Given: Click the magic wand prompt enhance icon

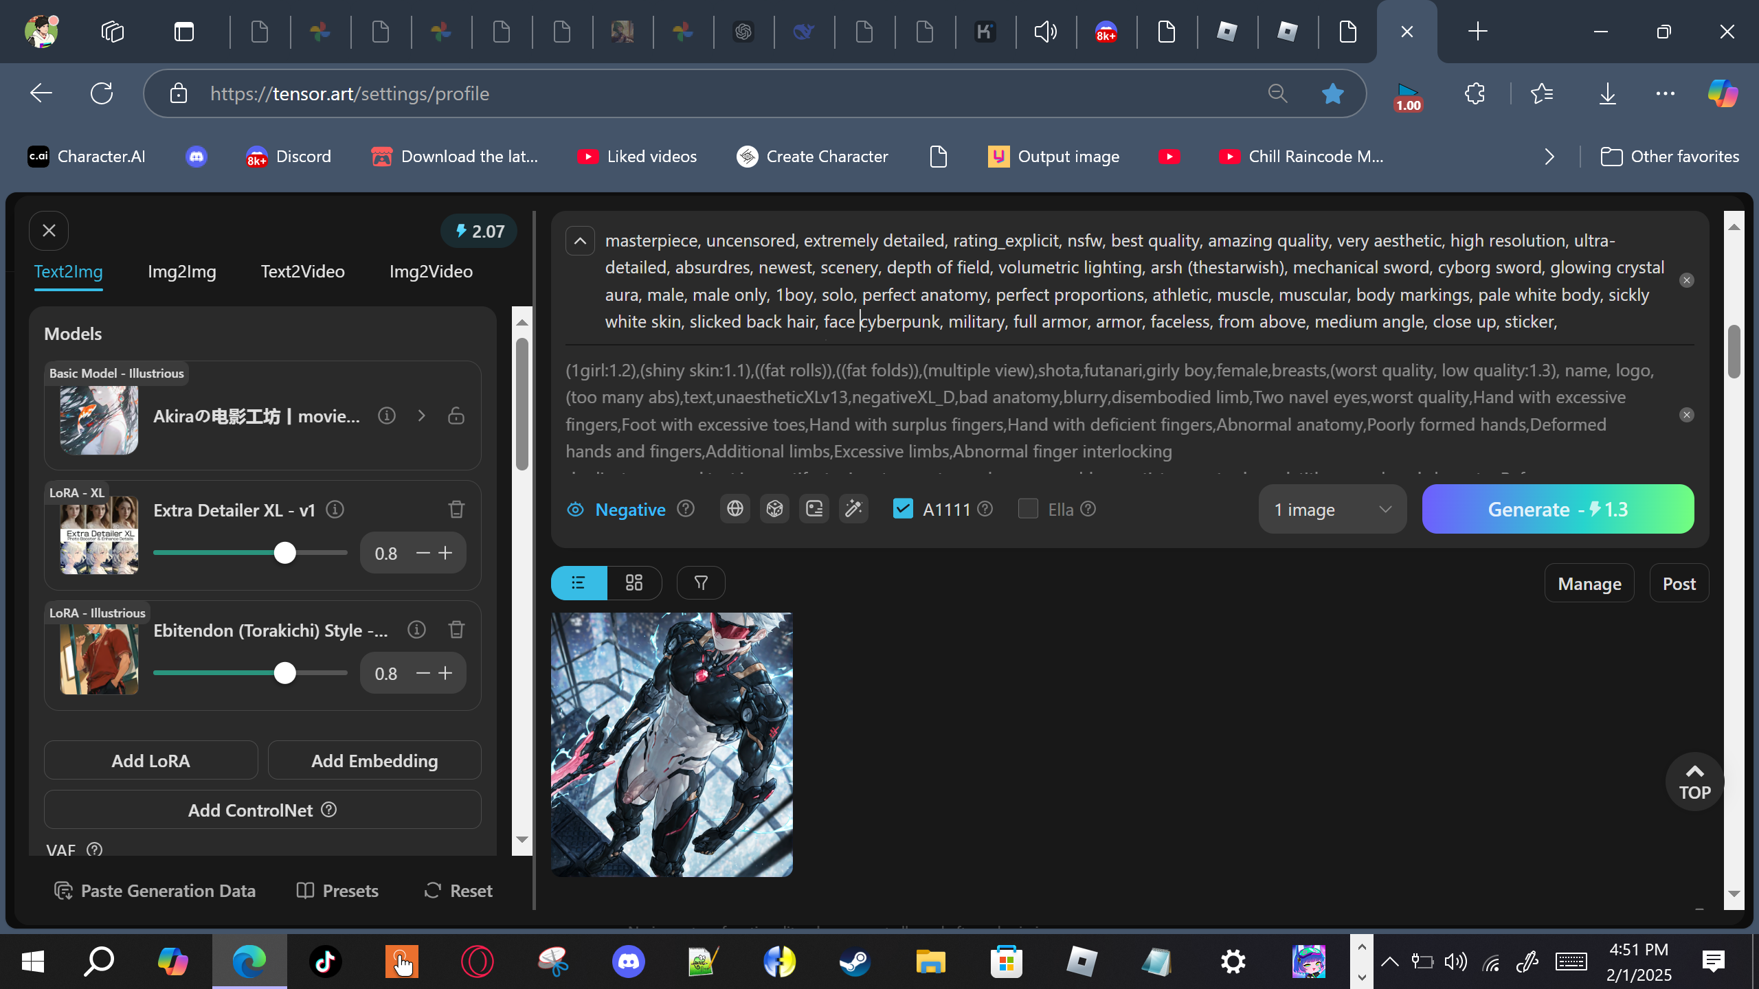Looking at the screenshot, I should (853, 509).
